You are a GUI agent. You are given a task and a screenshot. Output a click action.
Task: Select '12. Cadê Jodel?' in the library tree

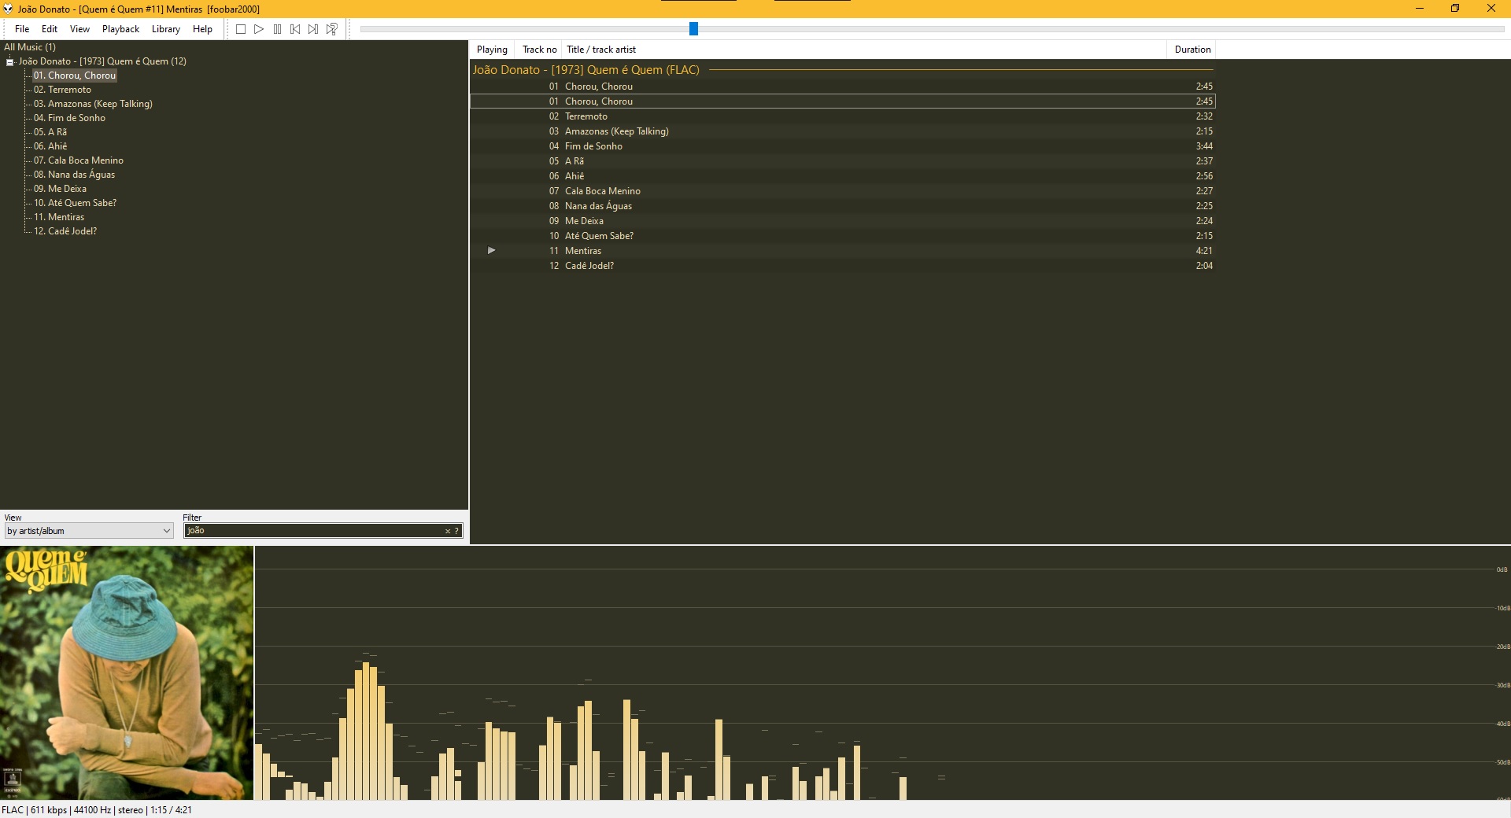point(65,231)
